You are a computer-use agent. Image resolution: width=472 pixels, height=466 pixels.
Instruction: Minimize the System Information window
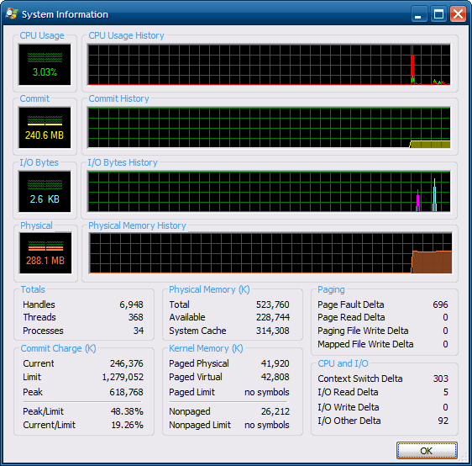419,14
